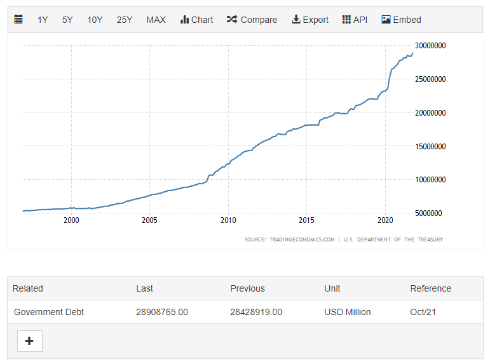Add a related indicator with the plus button
490x364 pixels.
point(30,341)
